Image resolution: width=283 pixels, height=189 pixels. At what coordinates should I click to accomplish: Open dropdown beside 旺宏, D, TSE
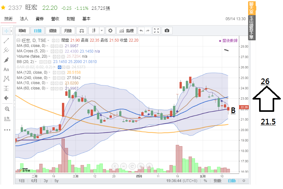(48, 41)
